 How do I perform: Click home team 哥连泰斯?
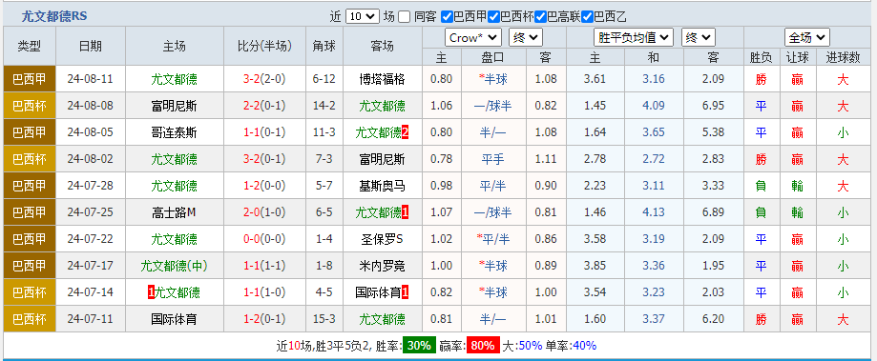[174, 132]
